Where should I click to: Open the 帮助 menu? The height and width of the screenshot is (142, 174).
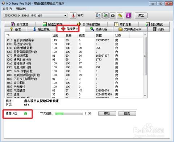click(x=21, y=9)
